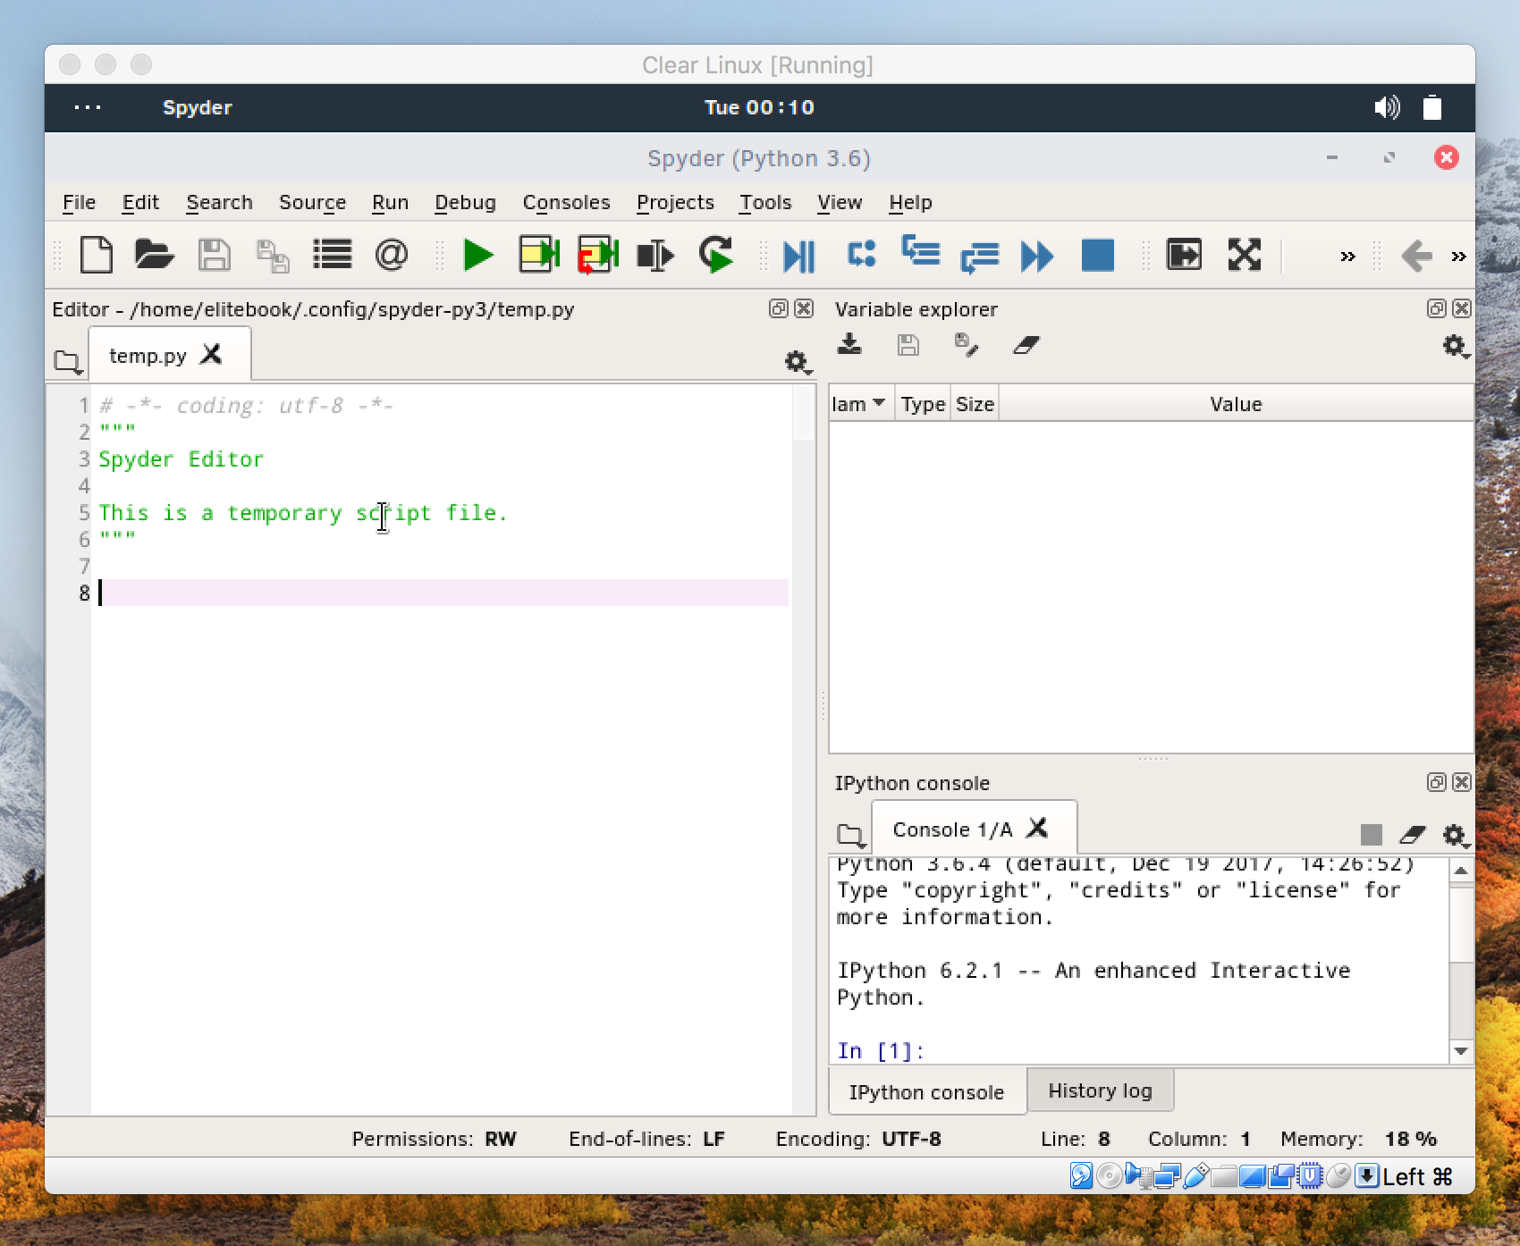Image resolution: width=1520 pixels, height=1246 pixels.
Task: Open Variable explorer options gear menu
Action: (x=1456, y=346)
